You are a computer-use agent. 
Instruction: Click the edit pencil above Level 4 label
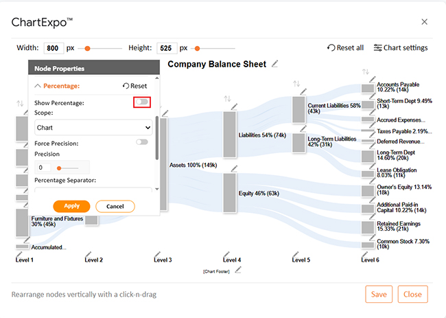(226, 254)
